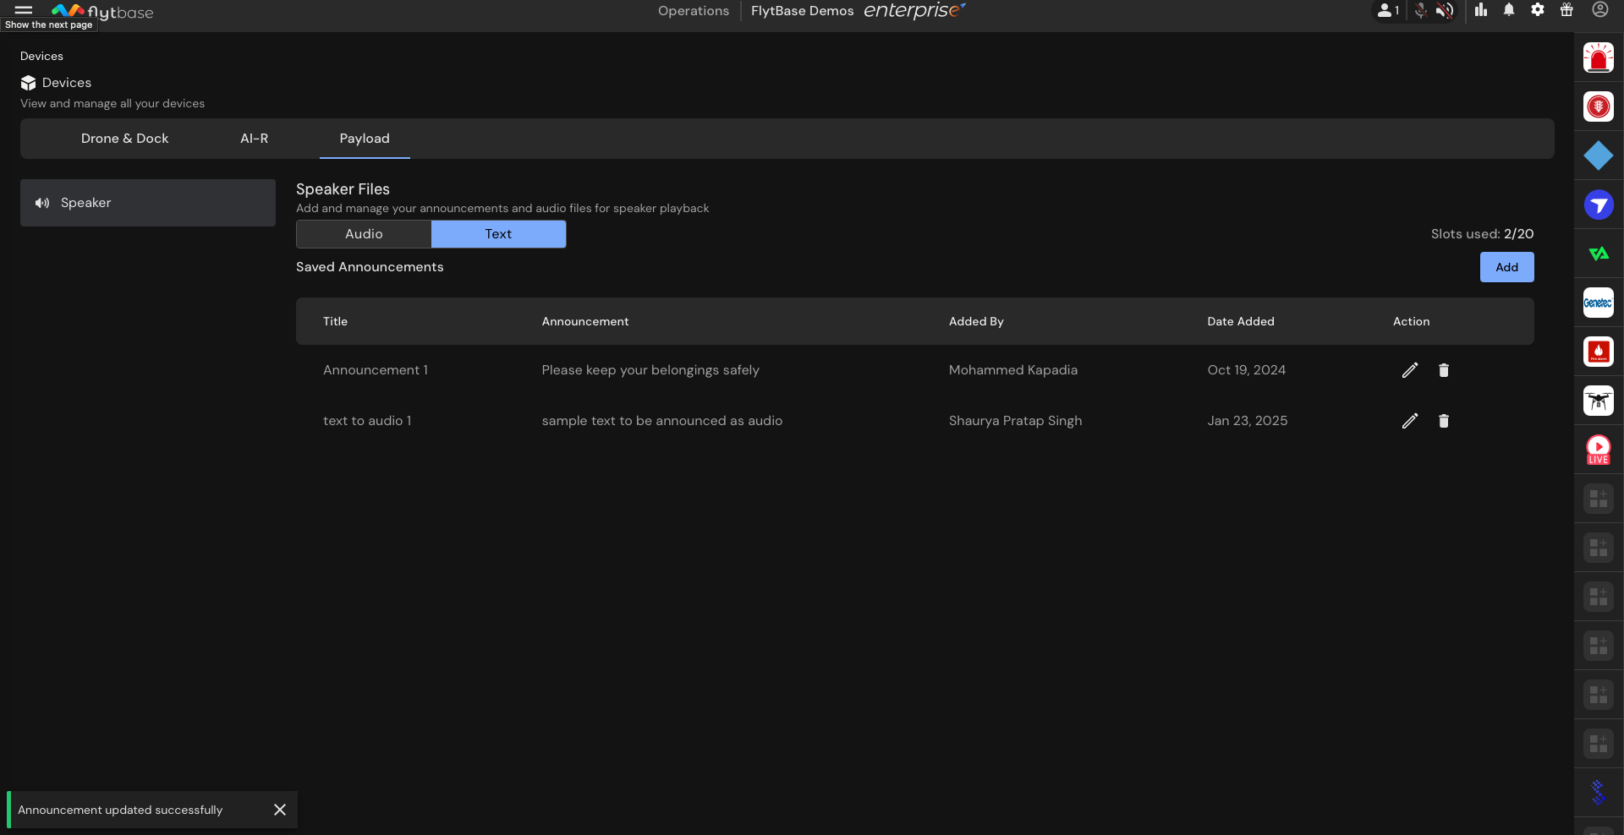
Task: Open the user profile account menu
Action: point(1599,10)
